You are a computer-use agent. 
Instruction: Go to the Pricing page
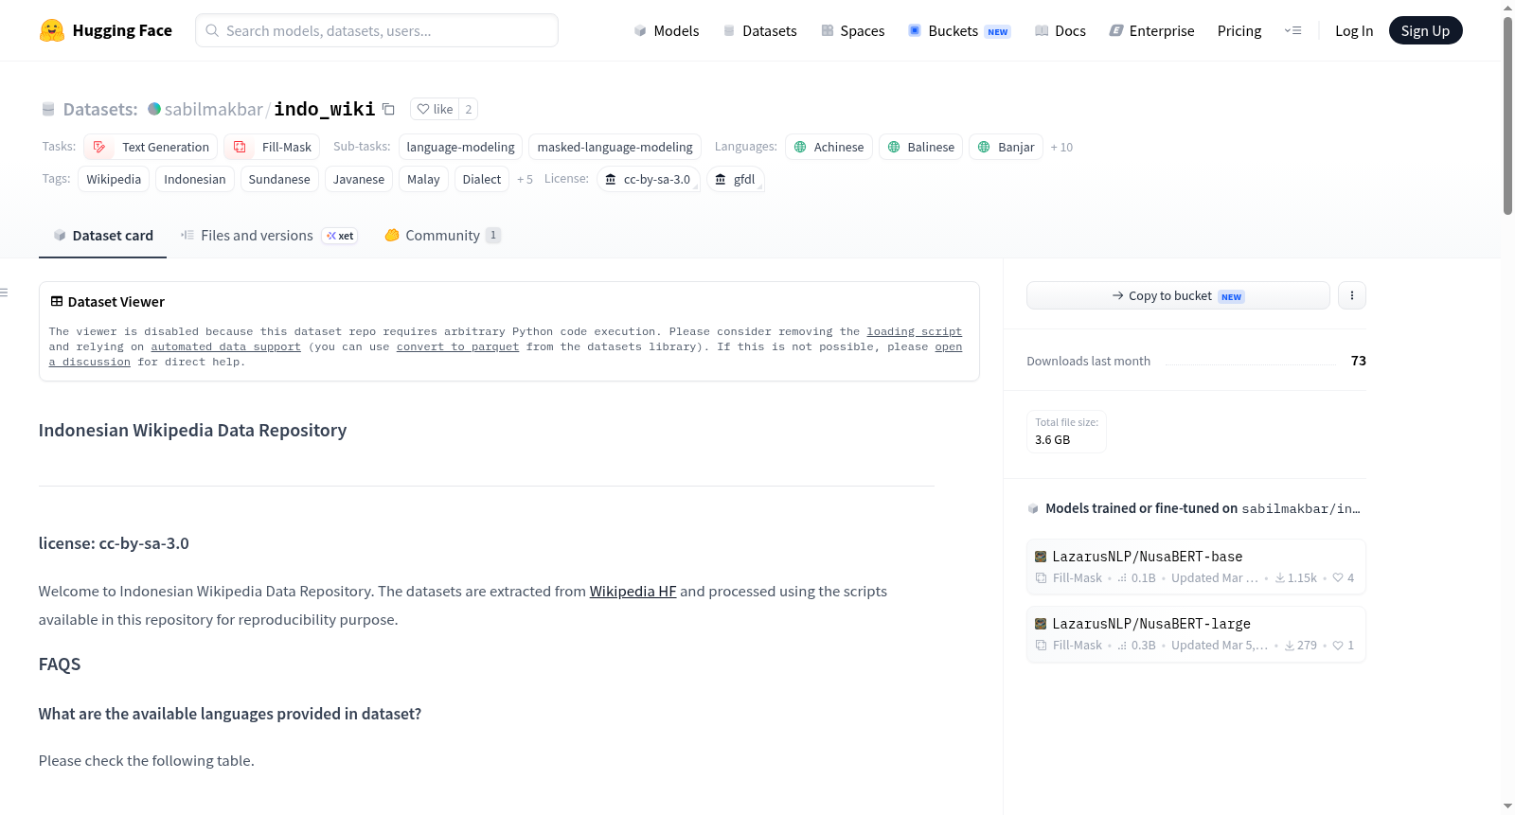point(1239,30)
